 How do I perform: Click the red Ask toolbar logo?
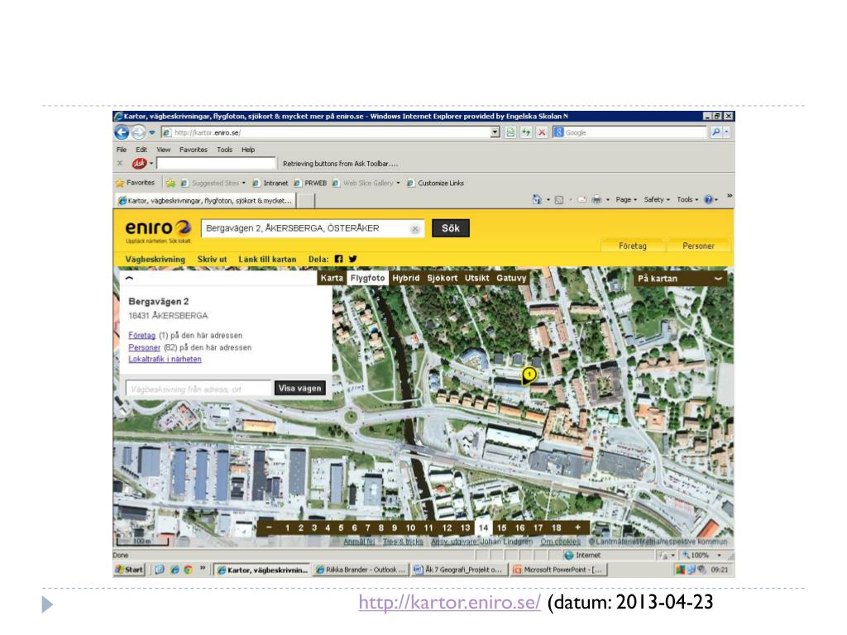click(x=139, y=163)
